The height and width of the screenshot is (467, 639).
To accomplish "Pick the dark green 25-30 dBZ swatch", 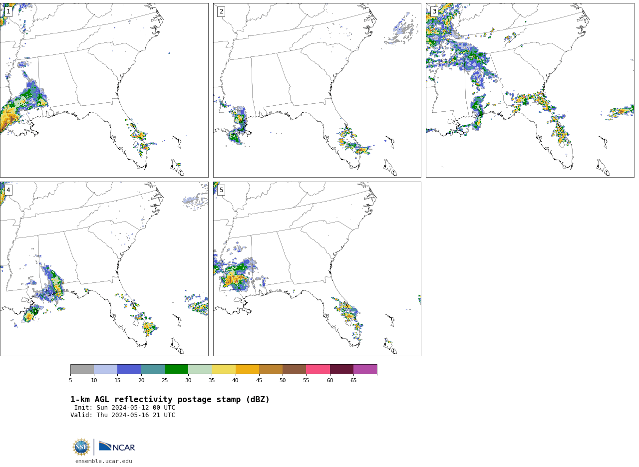I will pyautogui.click(x=176, y=369).
